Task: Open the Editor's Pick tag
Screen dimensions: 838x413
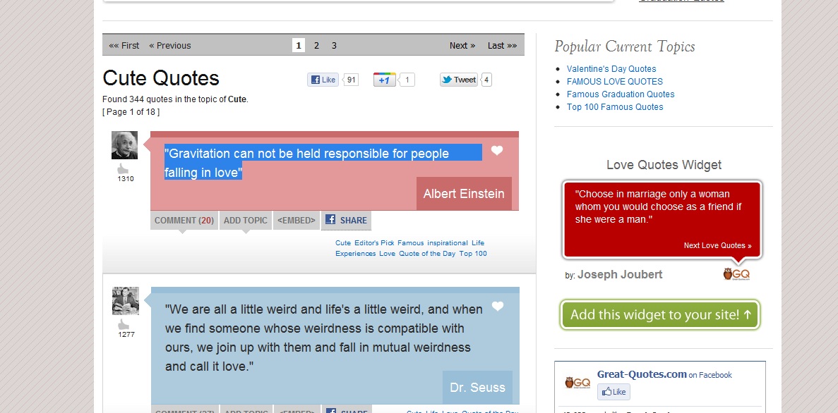Action: [x=374, y=242]
